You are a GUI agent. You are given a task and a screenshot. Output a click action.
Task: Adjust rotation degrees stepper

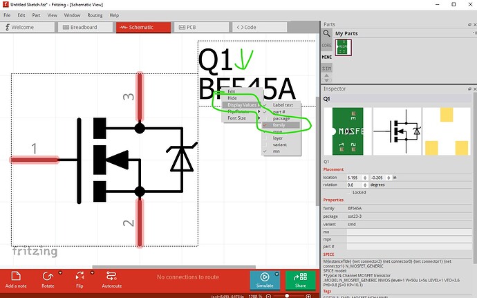pyautogui.click(x=365, y=185)
